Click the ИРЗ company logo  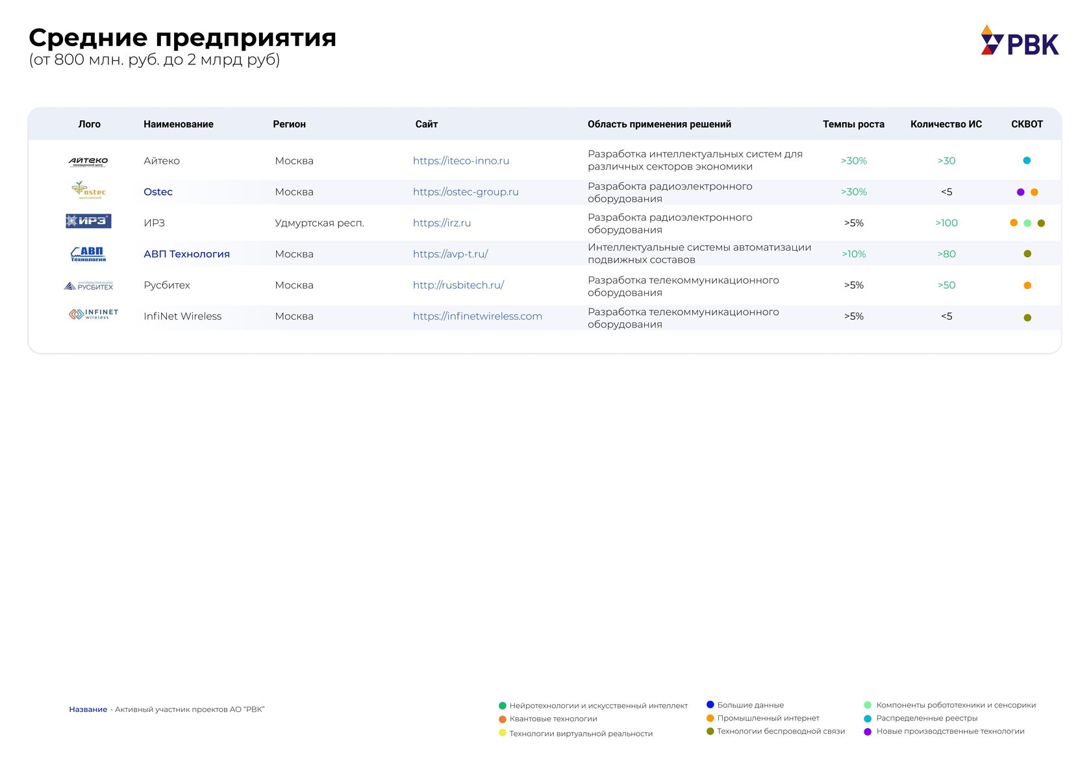88,221
